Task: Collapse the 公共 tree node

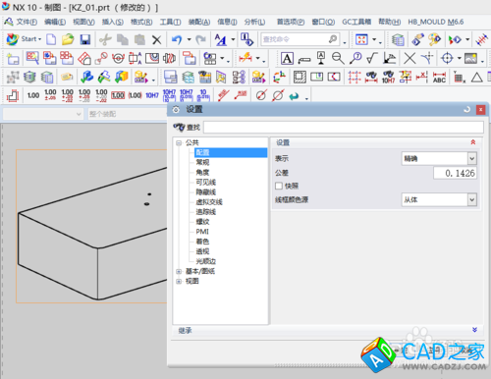Action: [x=179, y=142]
